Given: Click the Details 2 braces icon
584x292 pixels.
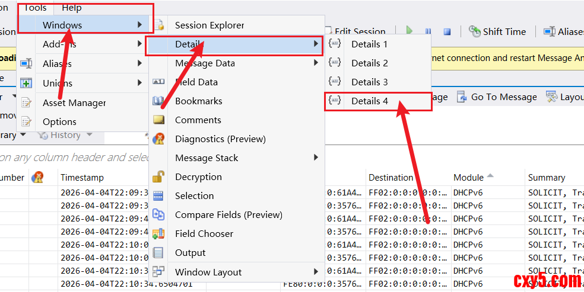Looking at the screenshot, I should [335, 63].
